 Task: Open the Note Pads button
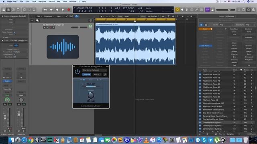[244, 10]
